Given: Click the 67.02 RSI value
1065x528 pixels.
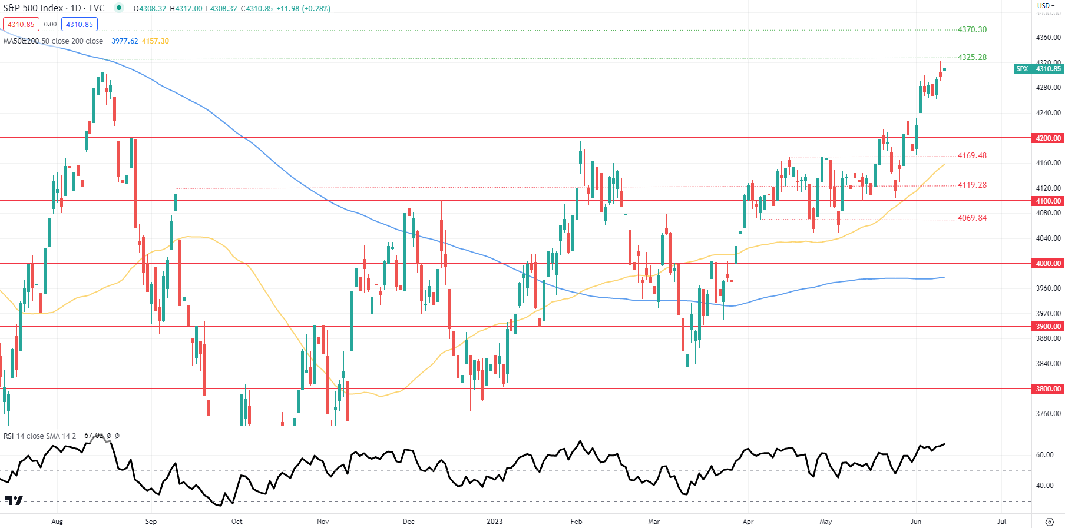Looking at the screenshot, I should (x=94, y=436).
